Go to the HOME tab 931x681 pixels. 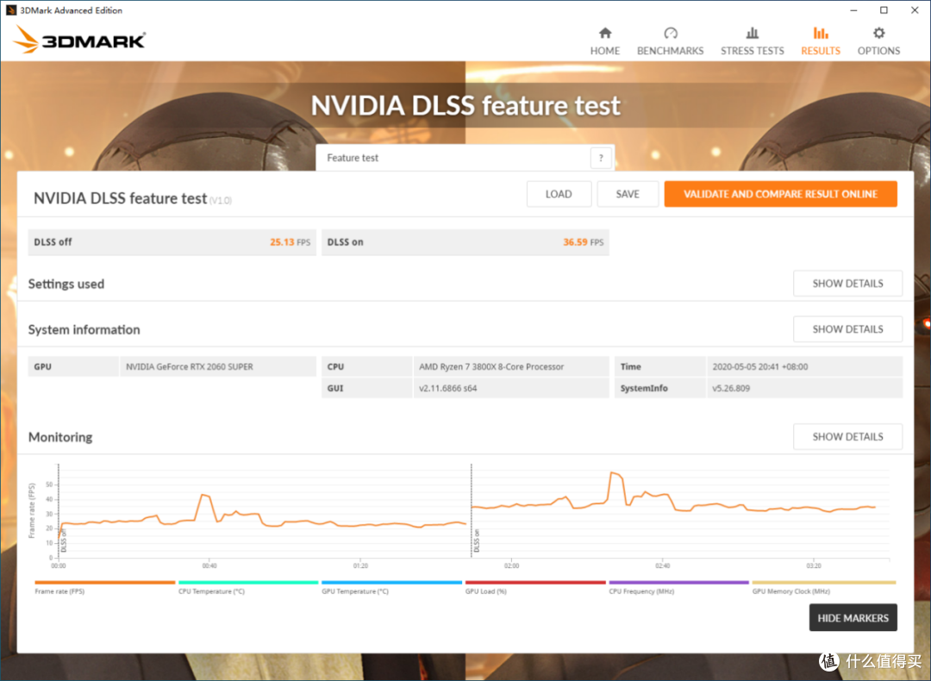click(x=604, y=41)
